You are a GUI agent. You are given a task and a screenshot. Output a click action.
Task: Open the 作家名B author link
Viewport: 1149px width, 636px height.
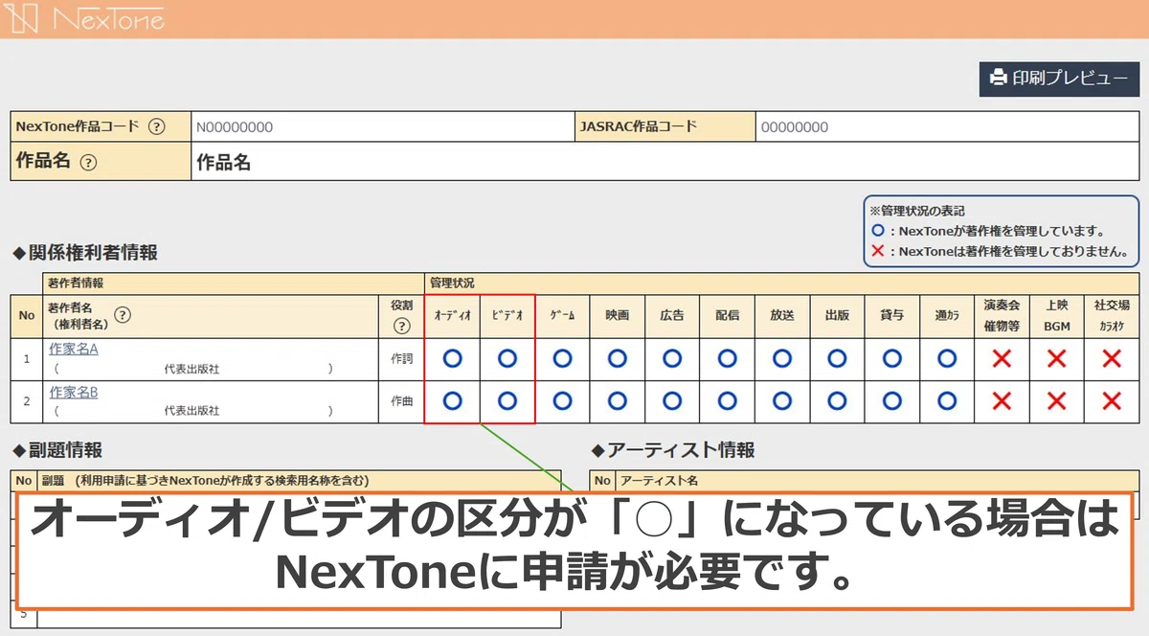[74, 393]
